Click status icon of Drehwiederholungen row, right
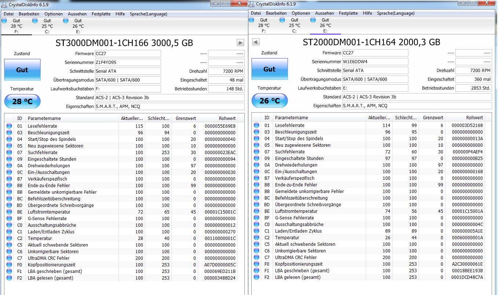 pyautogui.click(x=256, y=165)
